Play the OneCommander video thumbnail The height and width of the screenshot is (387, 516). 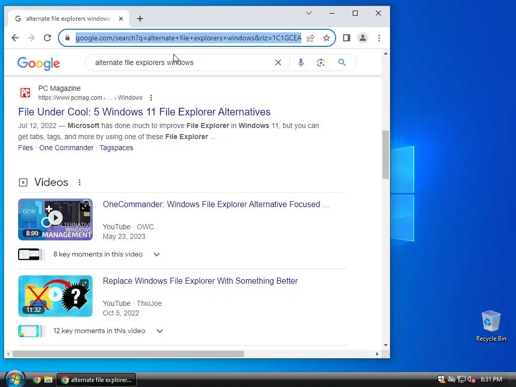55,220
